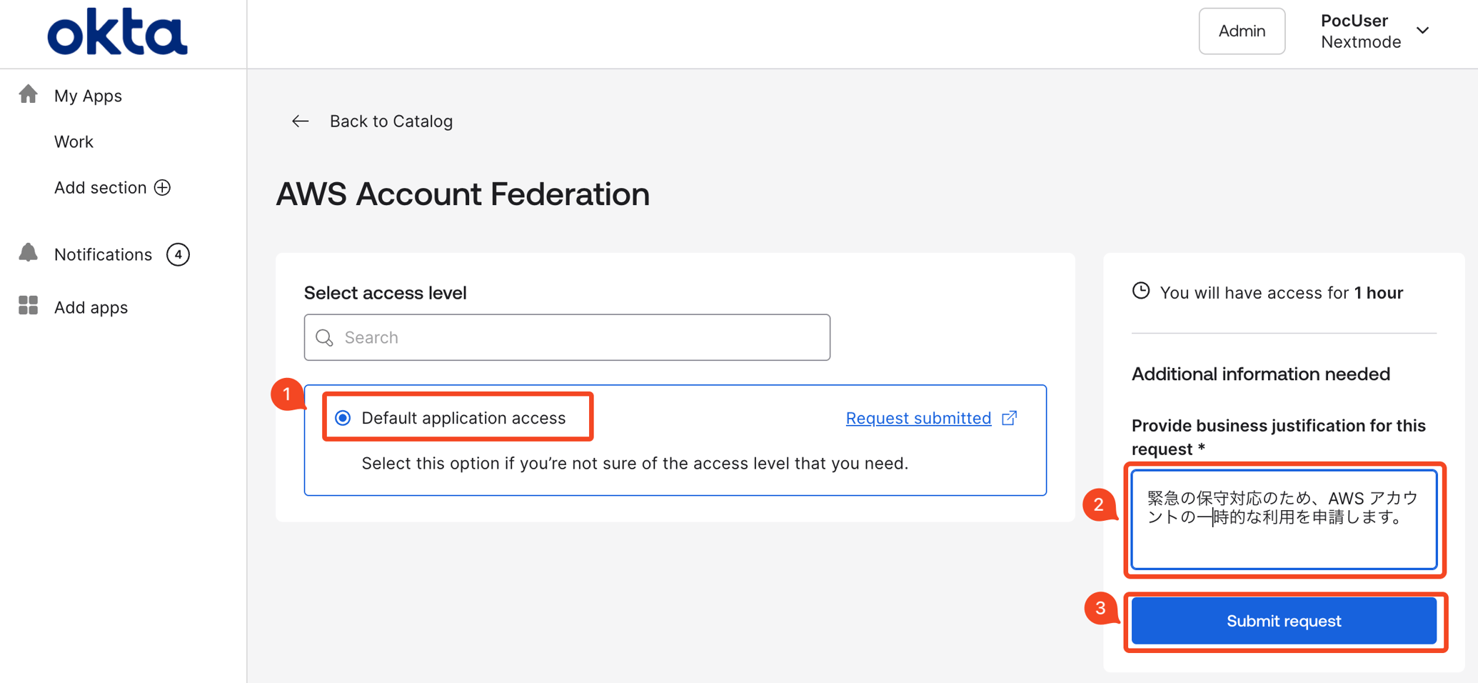Click the business justification text area
1478x683 pixels.
[x=1283, y=519]
